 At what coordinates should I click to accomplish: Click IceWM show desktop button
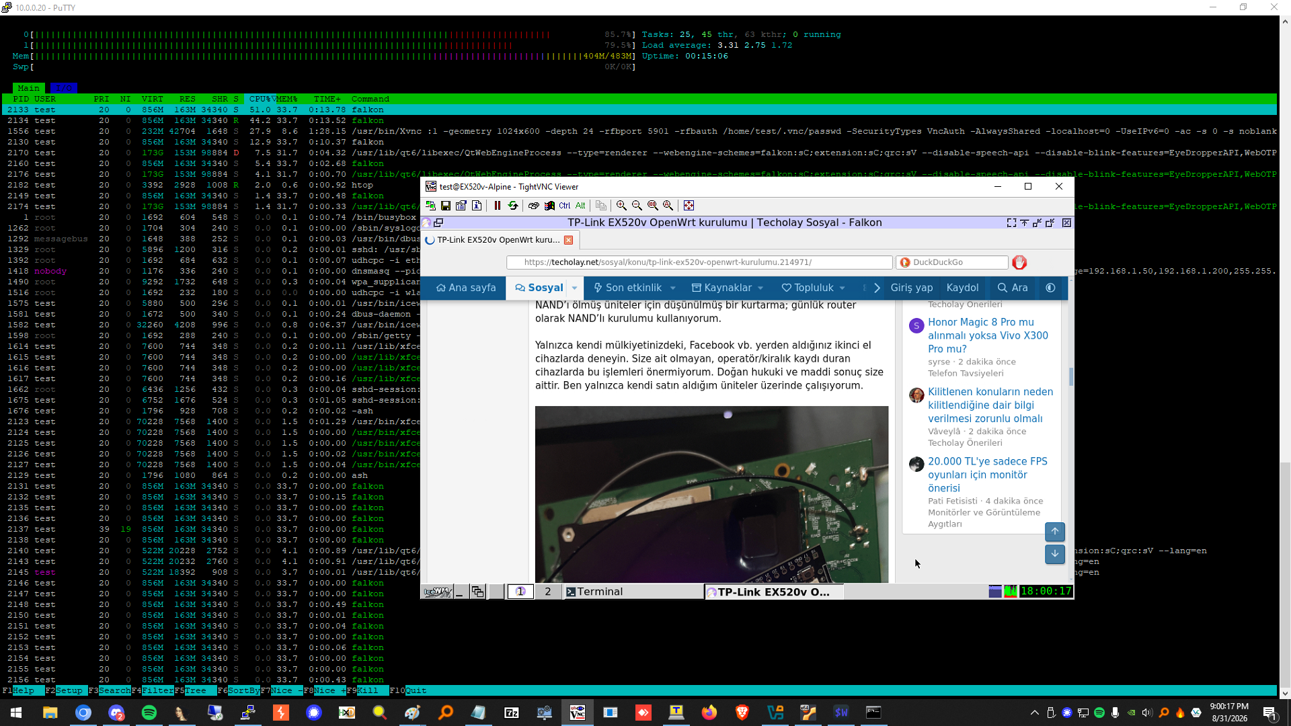point(460,592)
